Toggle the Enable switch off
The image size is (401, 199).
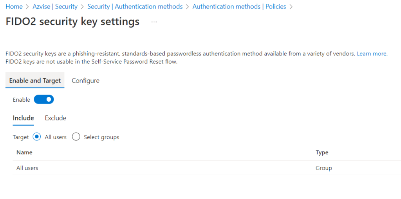click(x=44, y=100)
